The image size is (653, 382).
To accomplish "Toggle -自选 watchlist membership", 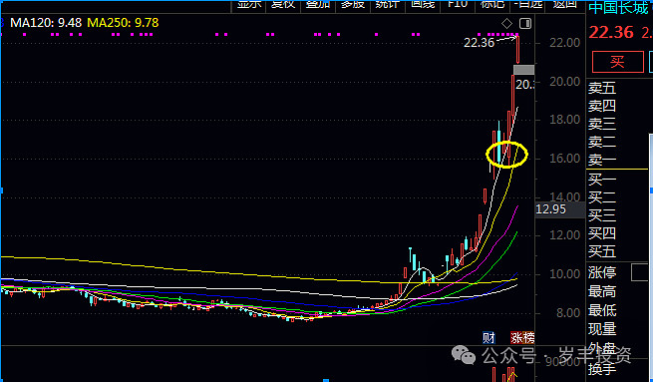I will (x=528, y=5).
